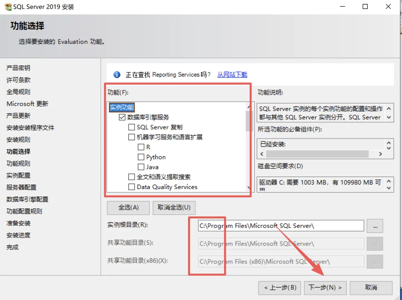Open the 产品密钥 step in the sidebar
402x300 pixels.
coord(18,68)
